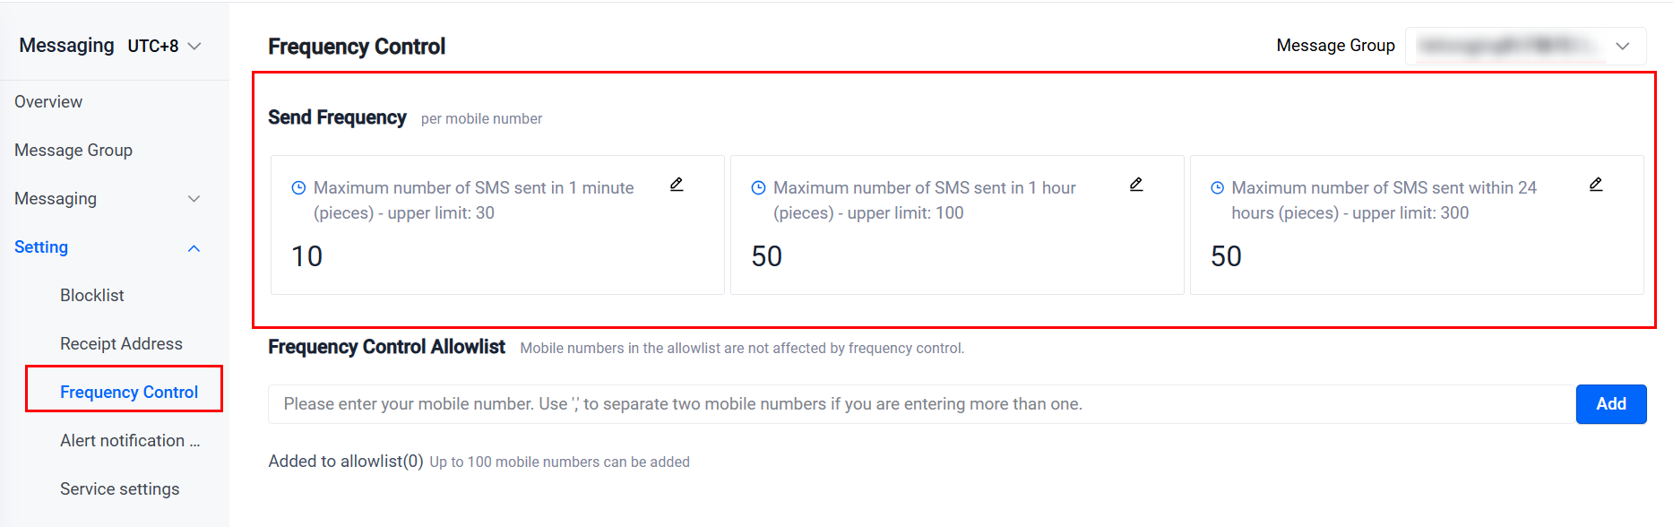Click the Add allowlist button
This screenshot has width=1673, height=527.
(1611, 404)
